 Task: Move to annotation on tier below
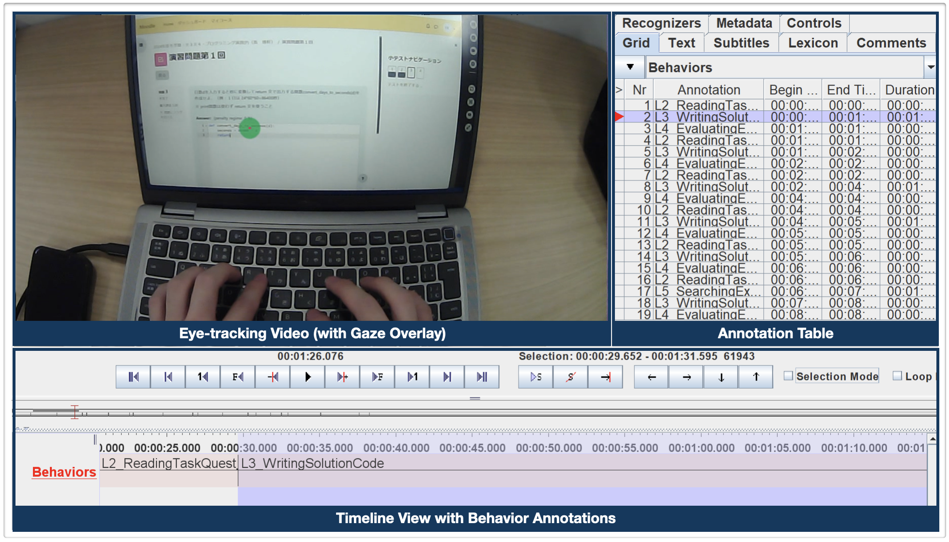pyautogui.click(x=721, y=377)
